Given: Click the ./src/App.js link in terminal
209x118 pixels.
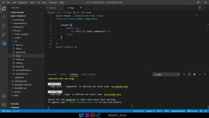Looking at the screenshot, I should tap(55, 92).
